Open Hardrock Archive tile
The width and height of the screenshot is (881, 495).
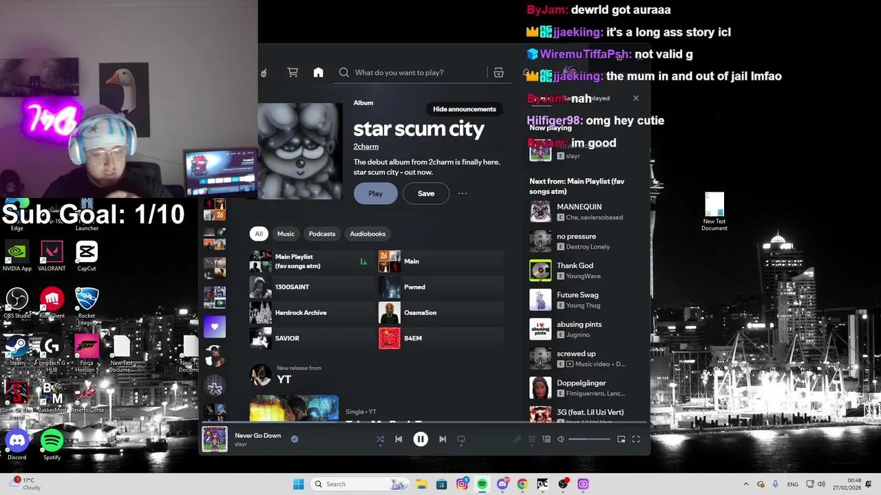(312, 313)
